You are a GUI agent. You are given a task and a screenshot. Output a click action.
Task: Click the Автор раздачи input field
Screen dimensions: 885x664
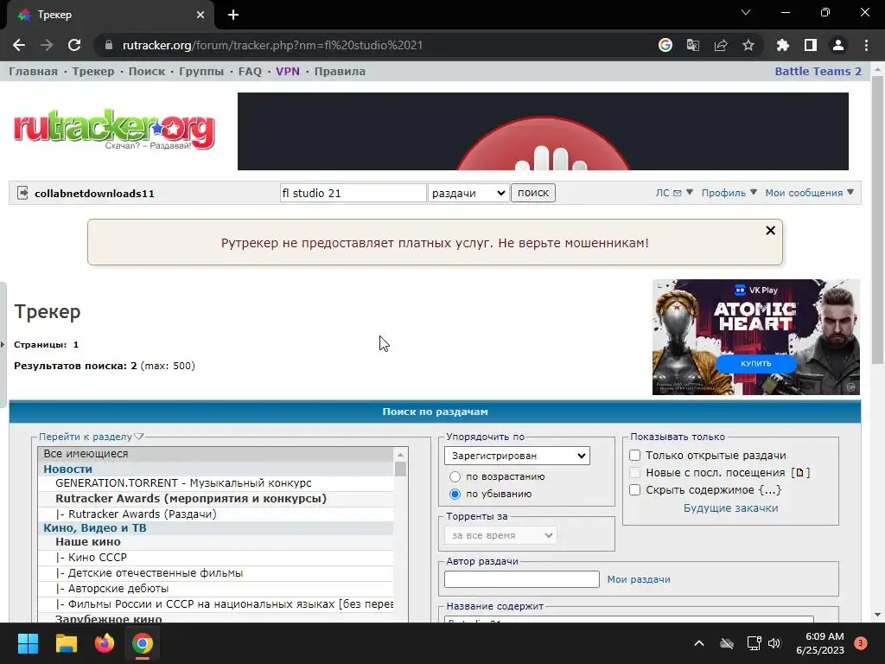pyautogui.click(x=521, y=579)
